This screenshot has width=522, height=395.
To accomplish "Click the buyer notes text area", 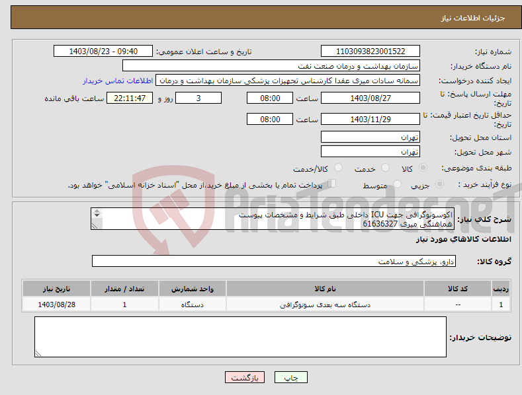I will pyautogui.click(x=240, y=337).
